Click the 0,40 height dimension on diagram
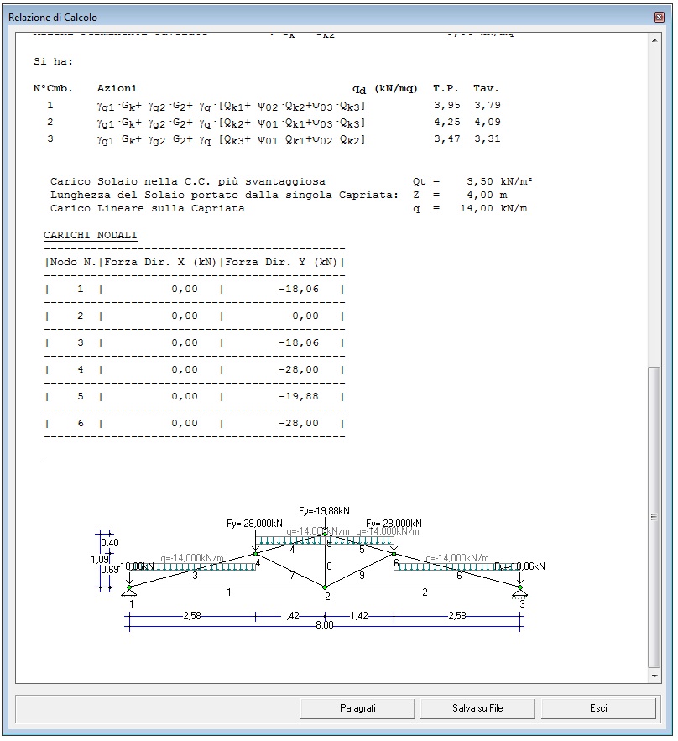The image size is (678, 741). coord(110,542)
